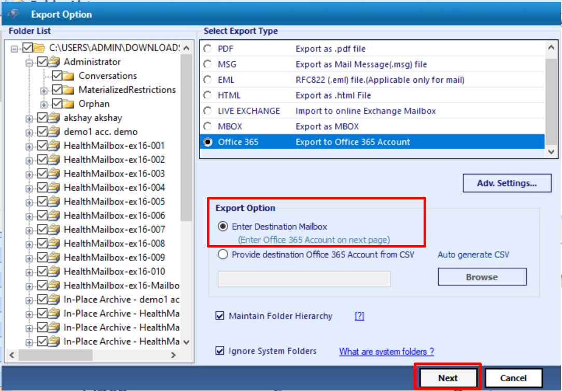Click the HealthMailbox-ex16-002 mailbox icon
This screenshot has height=391, width=562.
(54, 160)
